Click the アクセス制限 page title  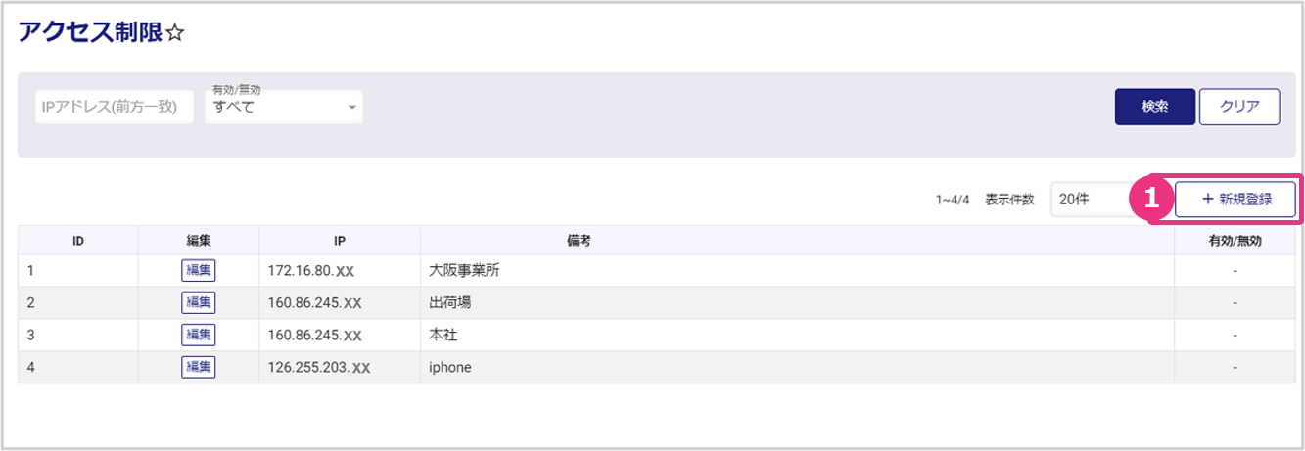coord(89,32)
